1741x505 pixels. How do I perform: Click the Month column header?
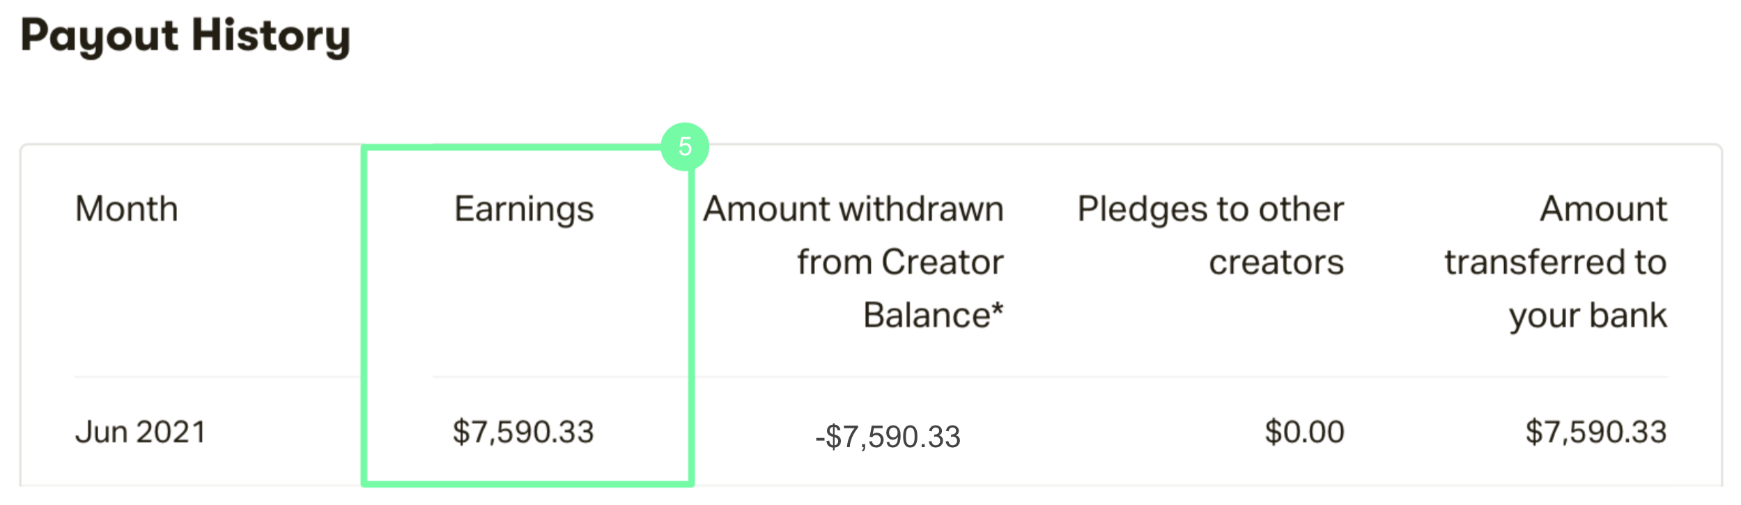127,209
